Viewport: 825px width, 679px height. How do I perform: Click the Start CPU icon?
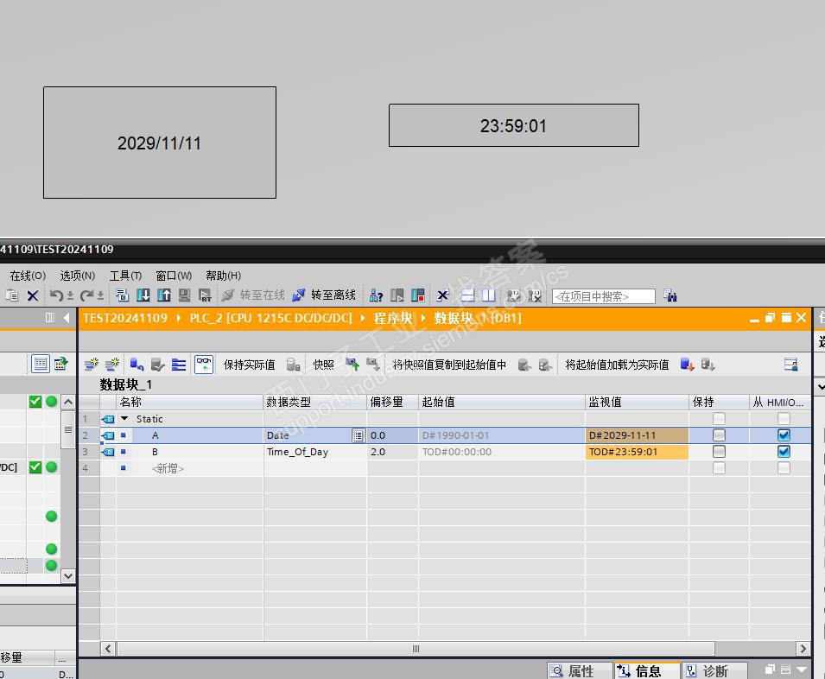click(397, 295)
